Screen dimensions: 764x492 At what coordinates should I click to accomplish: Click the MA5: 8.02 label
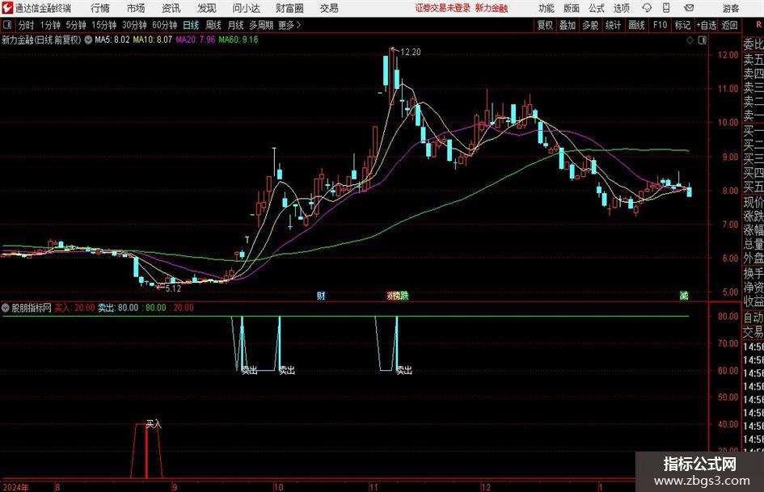(x=112, y=40)
